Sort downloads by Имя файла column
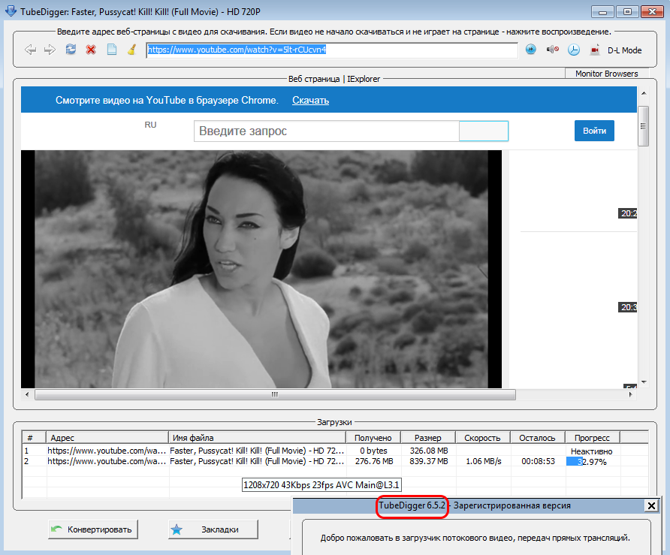This screenshot has height=555, width=670. pyautogui.click(x=257, y=438)
